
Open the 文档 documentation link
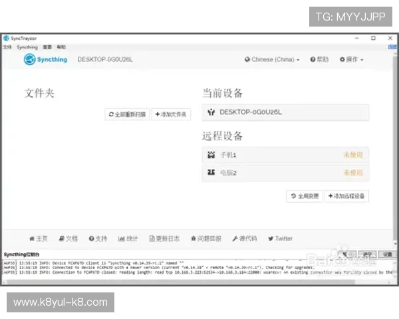(68, 239)
